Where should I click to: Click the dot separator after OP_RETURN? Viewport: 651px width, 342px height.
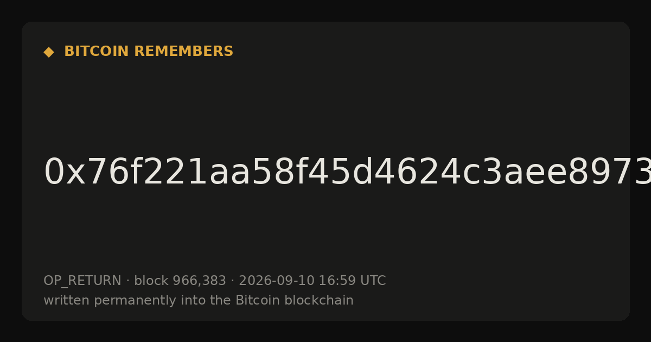click(x=128, y=281)
